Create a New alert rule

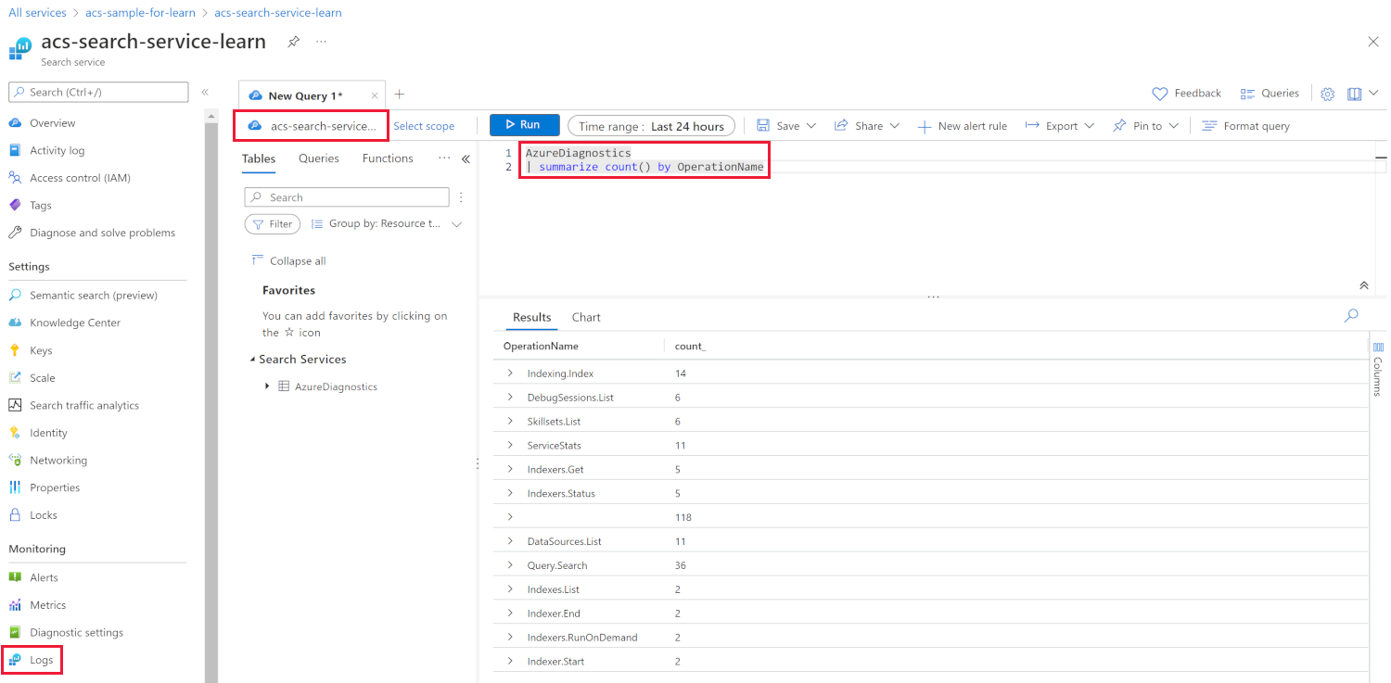click(x=962, y=126)
